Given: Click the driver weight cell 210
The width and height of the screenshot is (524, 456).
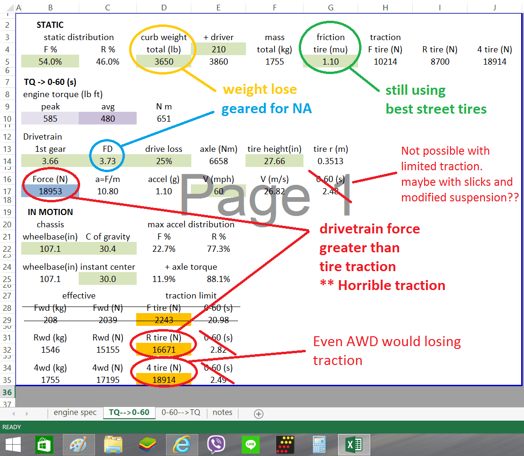Looking at the screenshot, I should click(x=219, y=49).
